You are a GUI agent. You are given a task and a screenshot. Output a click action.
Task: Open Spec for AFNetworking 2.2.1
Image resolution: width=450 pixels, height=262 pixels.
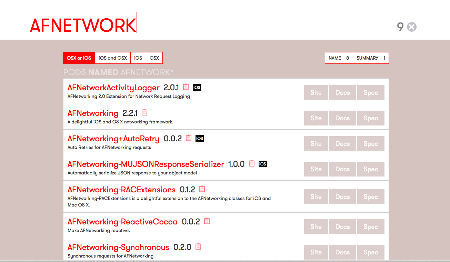(371, 118)
